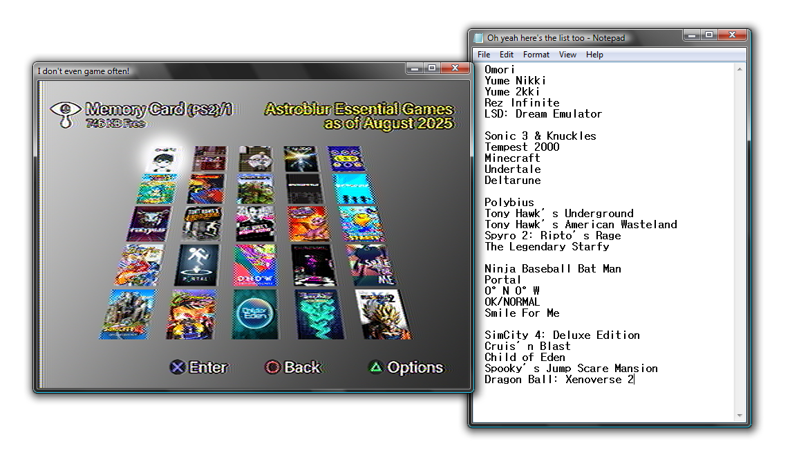Image resolution: width=790 pixels, height=462 pixels.
Task: Click the Memory Card eye logo icon
Action: coord(65,114)
